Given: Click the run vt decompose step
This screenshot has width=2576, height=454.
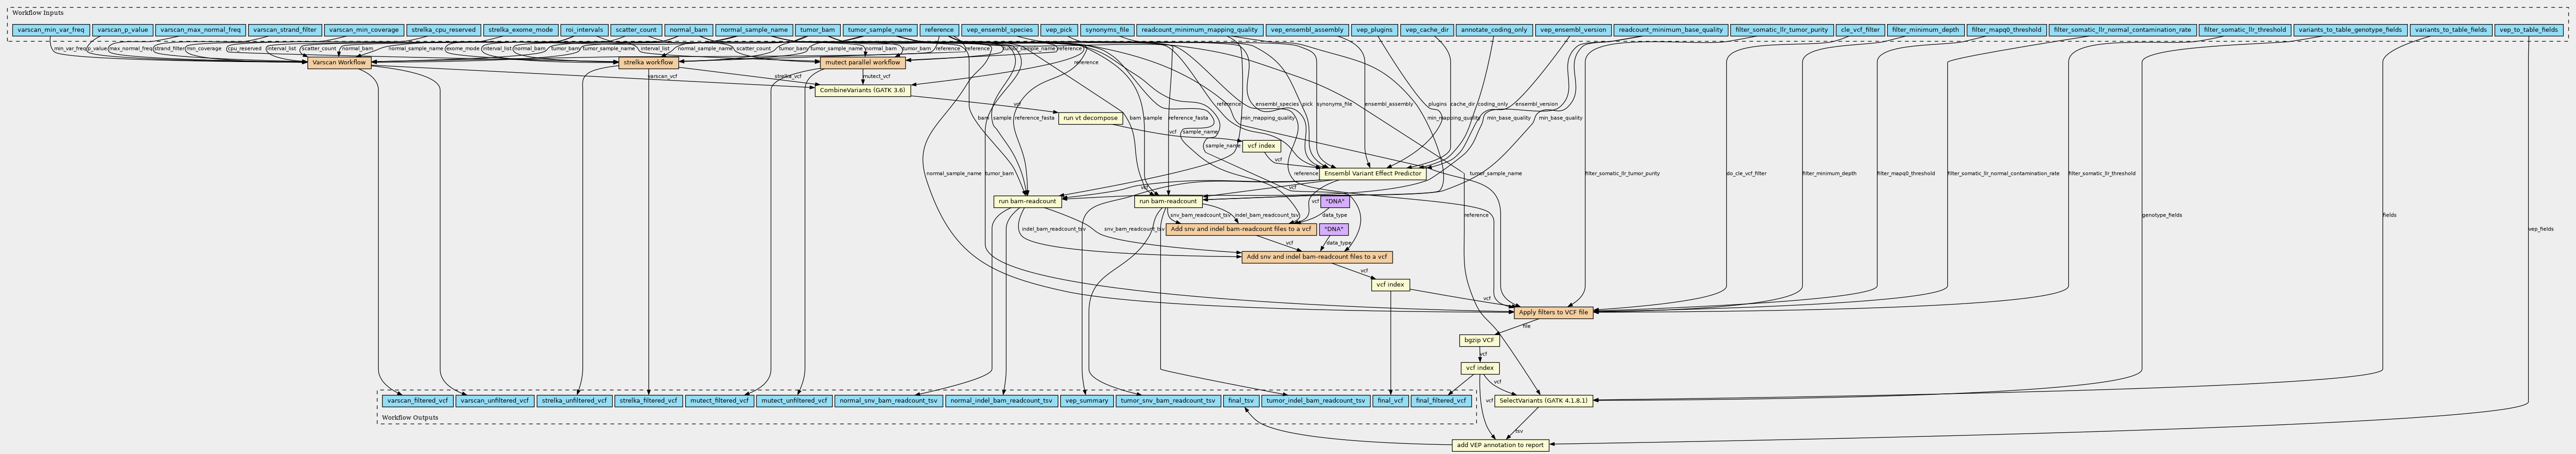Looking at the screenshot, I should point(1090,118).
